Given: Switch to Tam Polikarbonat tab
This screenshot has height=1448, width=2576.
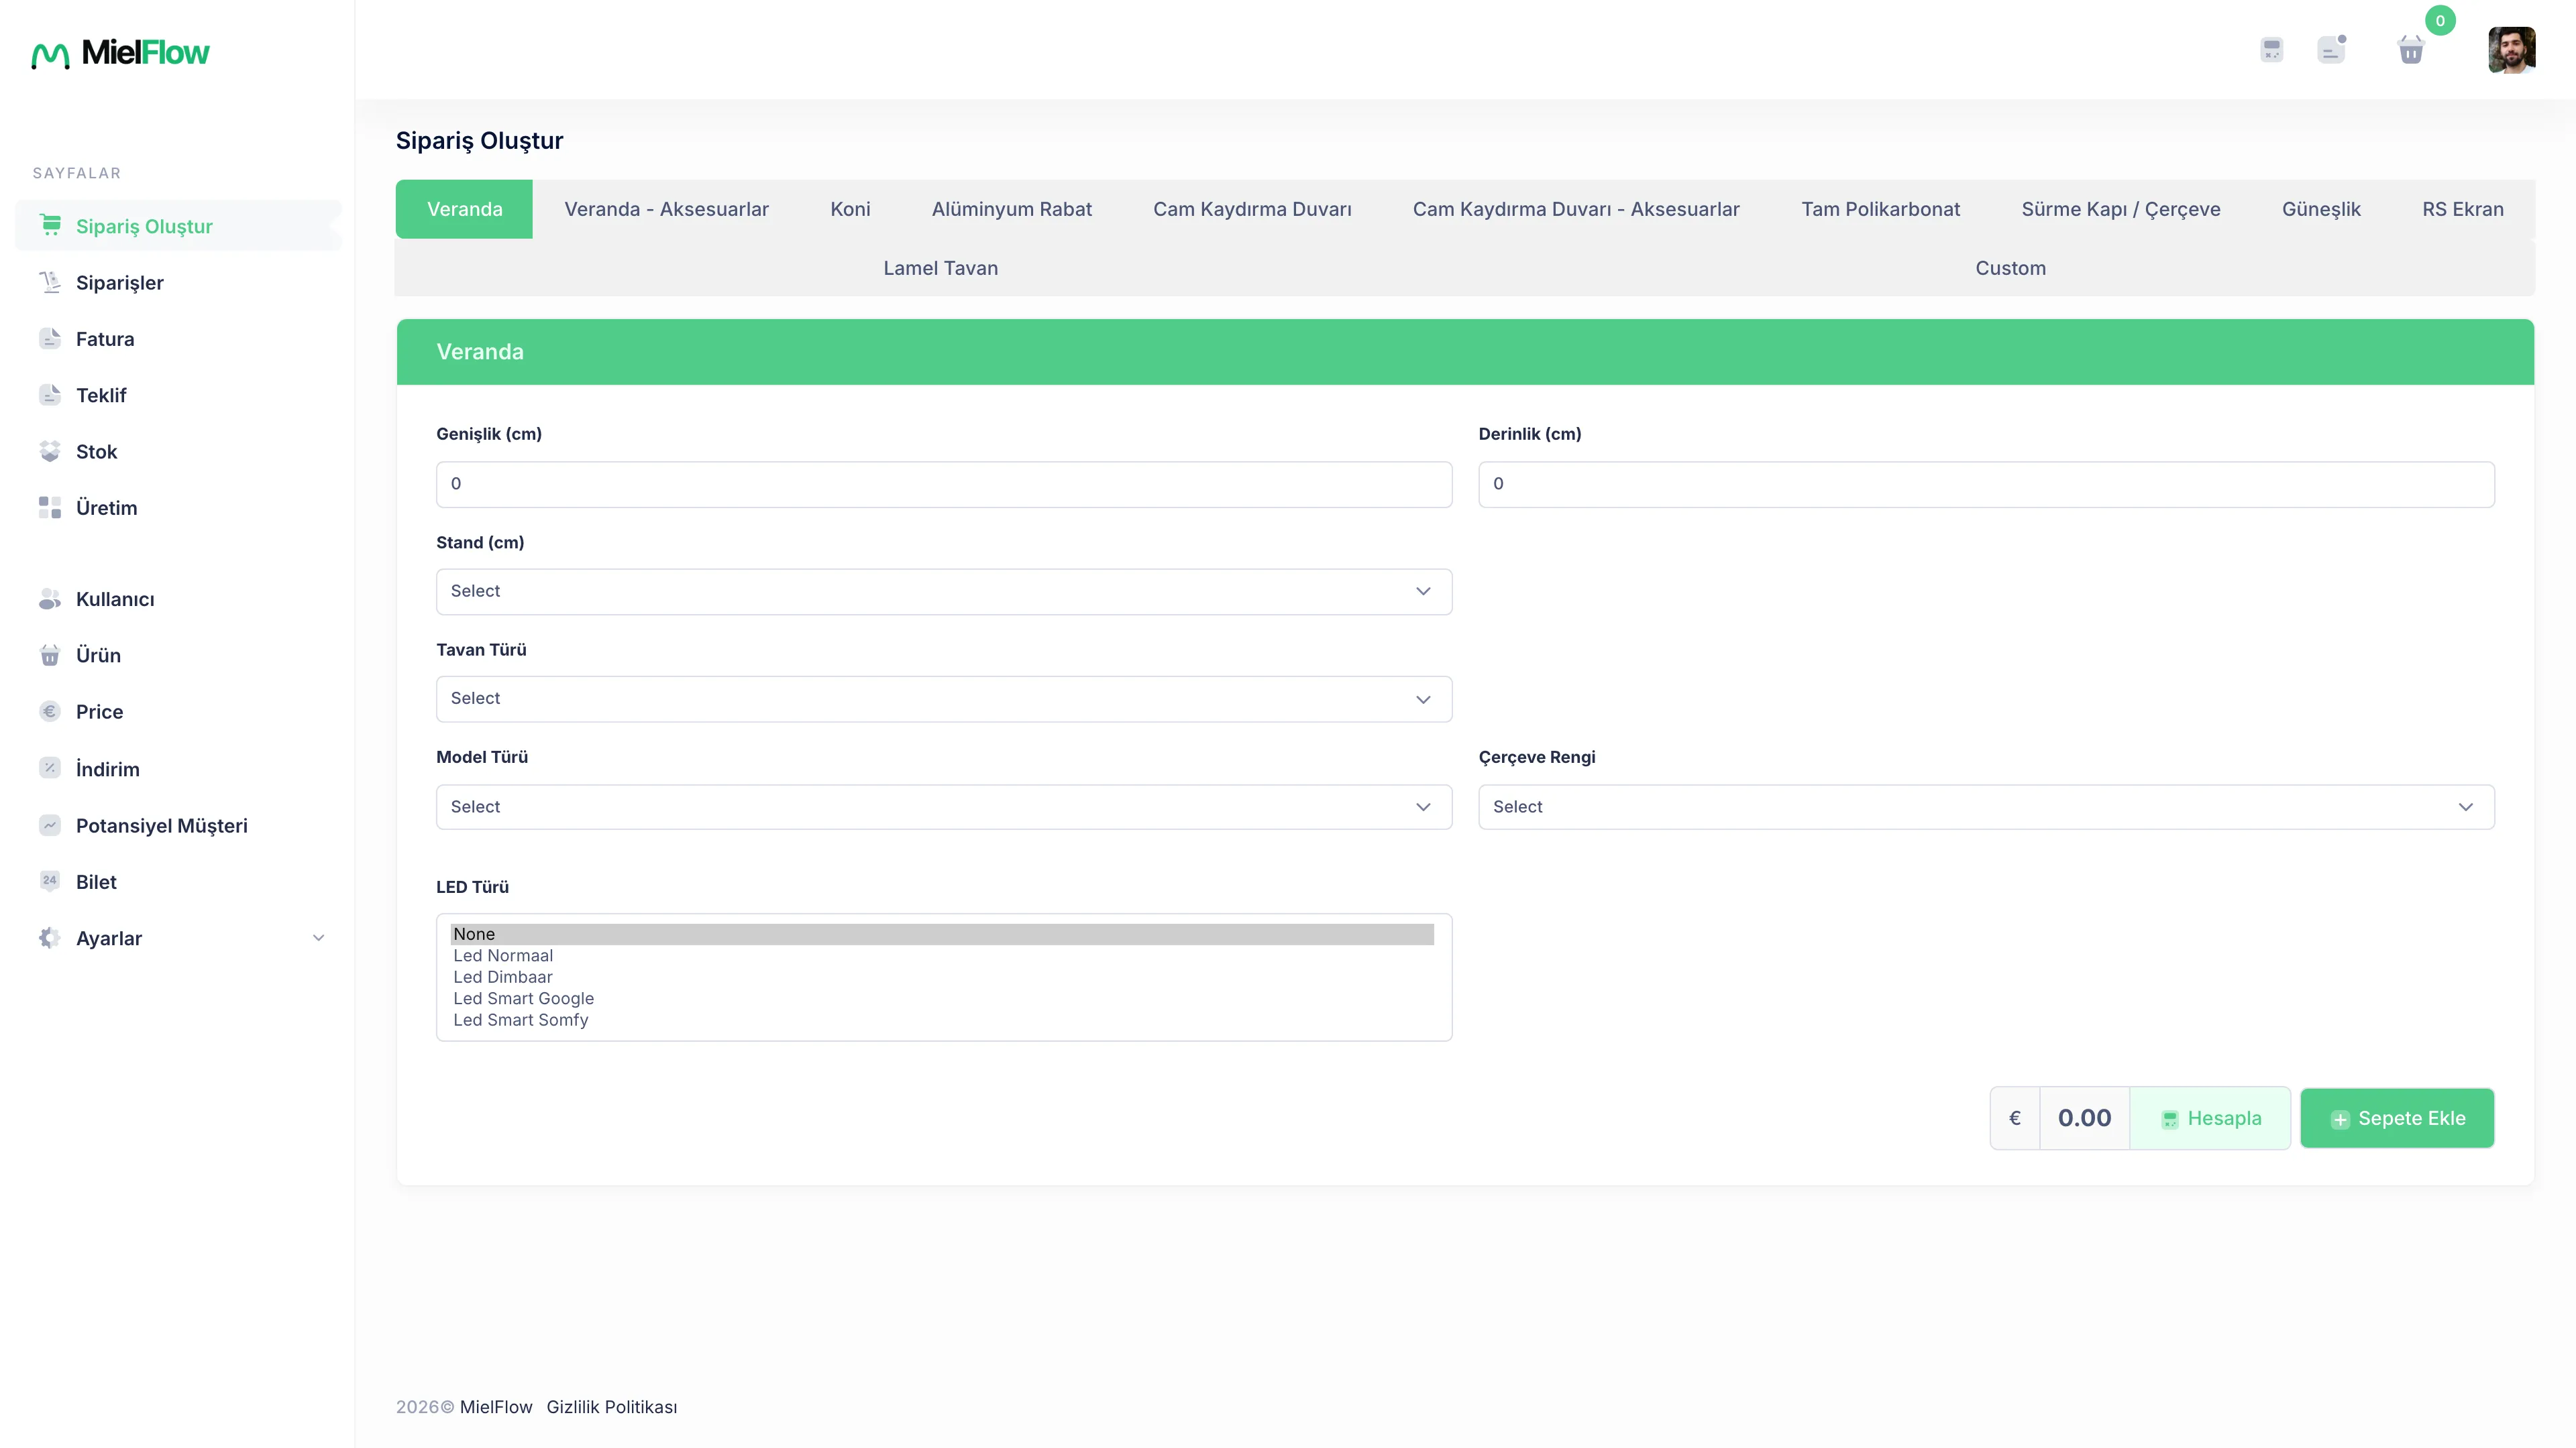Looking at the screenshot, I should click(x=1880, y=209).
